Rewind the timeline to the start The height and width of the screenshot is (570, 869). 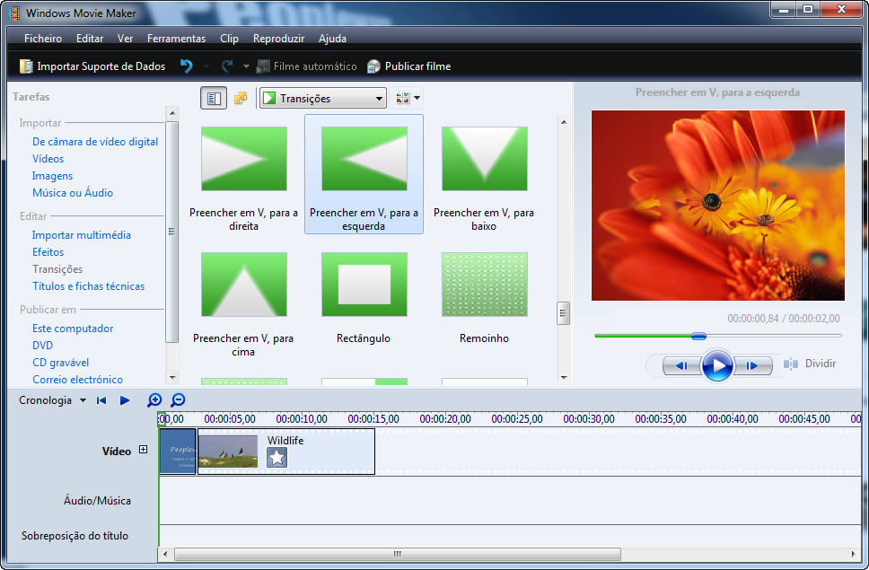click(101, 400)
